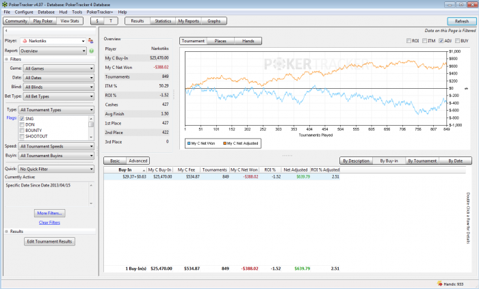Open the Blind dropdown All Blinds
The height and width of the screenshot is (289, 479).
pyautogui.click(x=59, y=87)
